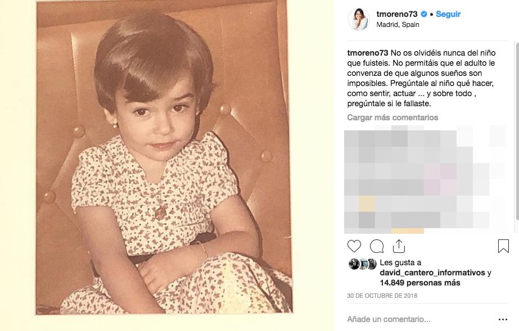Open the tmoreno73 username in the header
This screenshot has height=331, width=519.
click(x=397, y=14)
